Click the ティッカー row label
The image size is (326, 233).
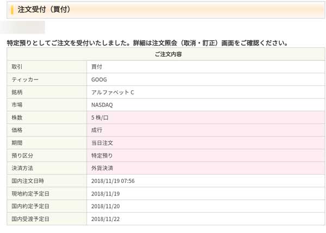point(25,79)
